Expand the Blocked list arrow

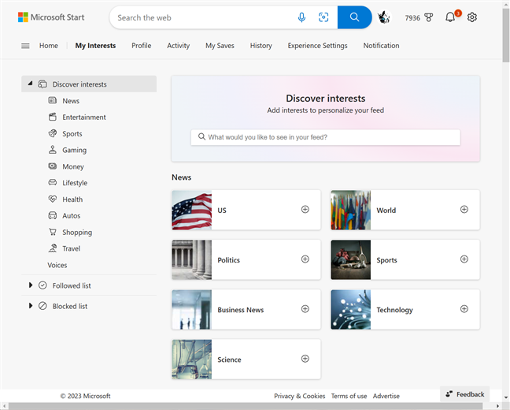pos(31,306)
